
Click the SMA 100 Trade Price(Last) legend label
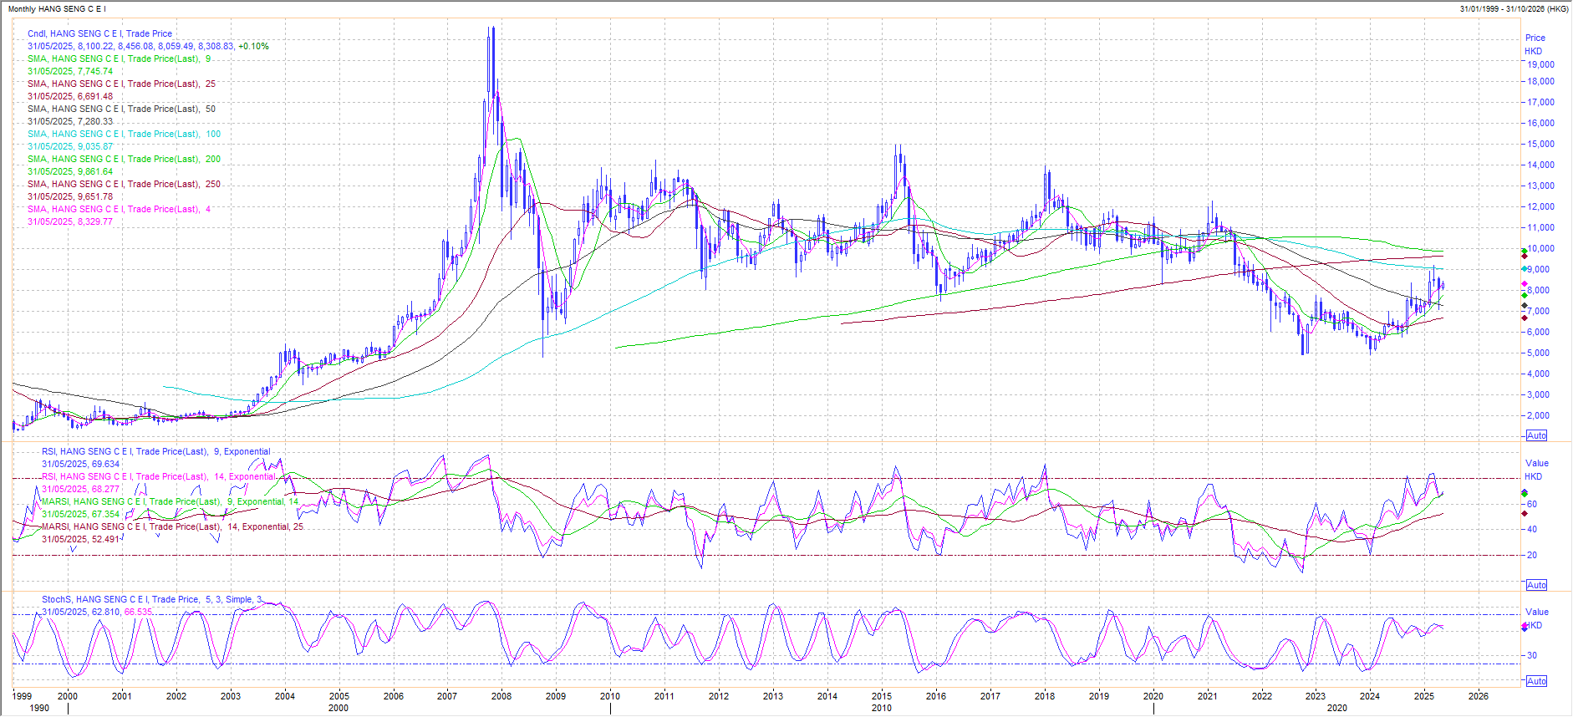tap(124, 135)
